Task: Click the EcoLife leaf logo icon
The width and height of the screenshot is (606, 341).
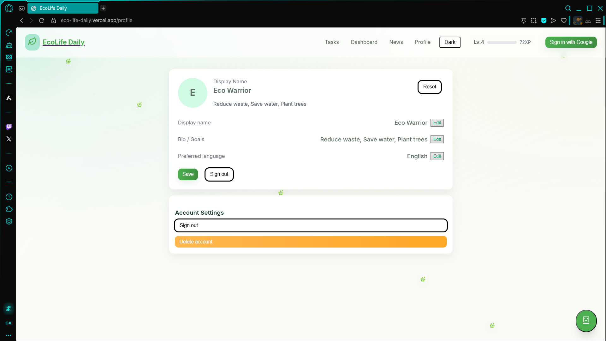Action: point(32,42)
